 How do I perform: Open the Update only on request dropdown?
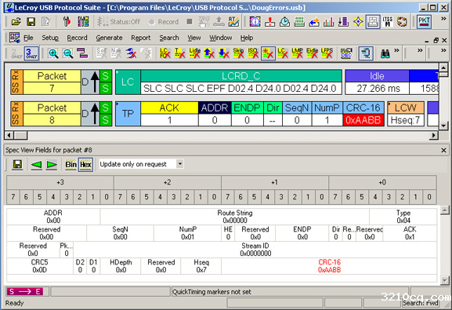[179, 164]
